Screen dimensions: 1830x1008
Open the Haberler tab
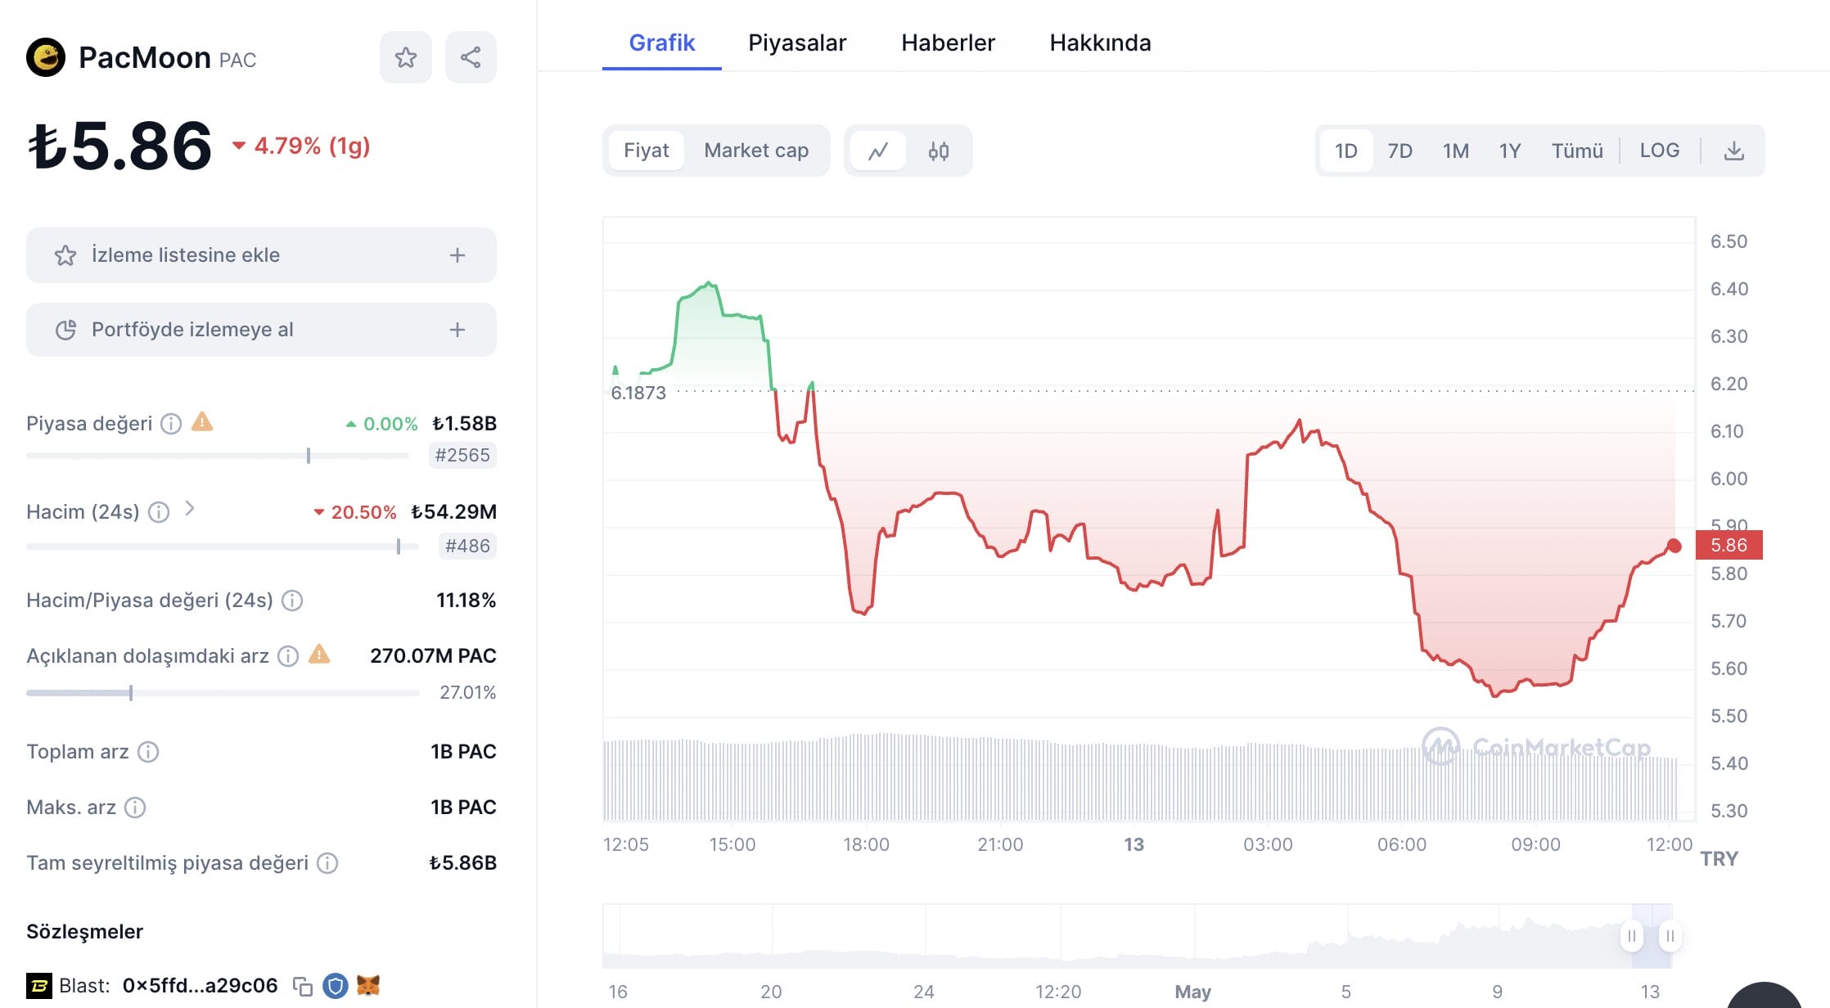click(x=948, y=43)
